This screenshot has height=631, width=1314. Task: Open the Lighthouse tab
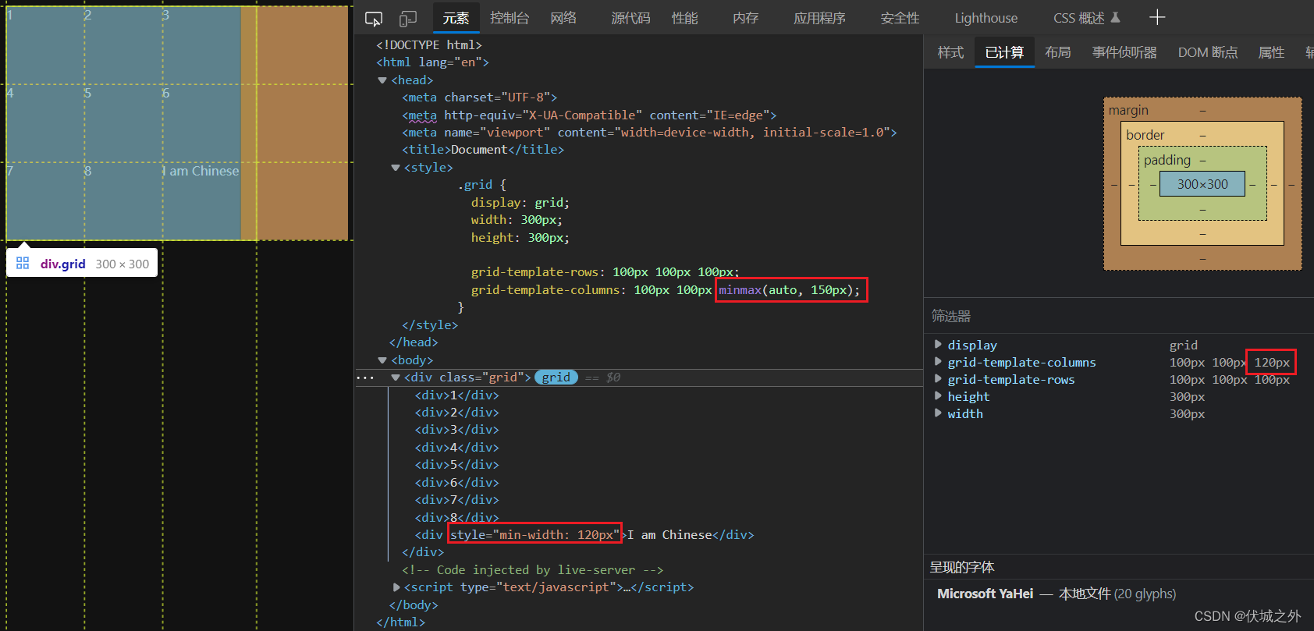[x=986, y=18]
